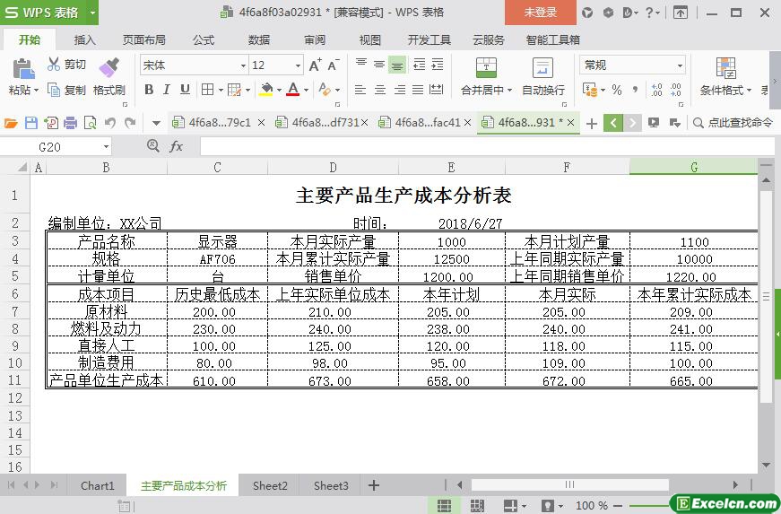Open fill color dropdown arrow
This screenshot has width=781, height=514.
point(280,90)
